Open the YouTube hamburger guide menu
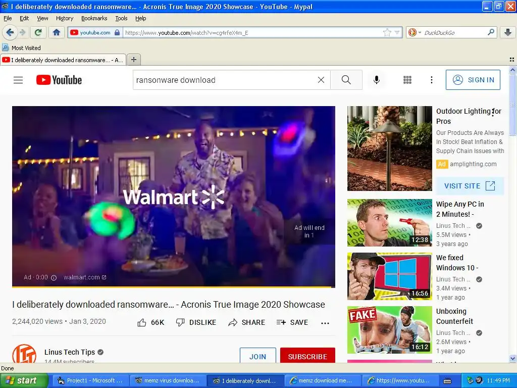The image size is (517, 388). coord(18,80)
